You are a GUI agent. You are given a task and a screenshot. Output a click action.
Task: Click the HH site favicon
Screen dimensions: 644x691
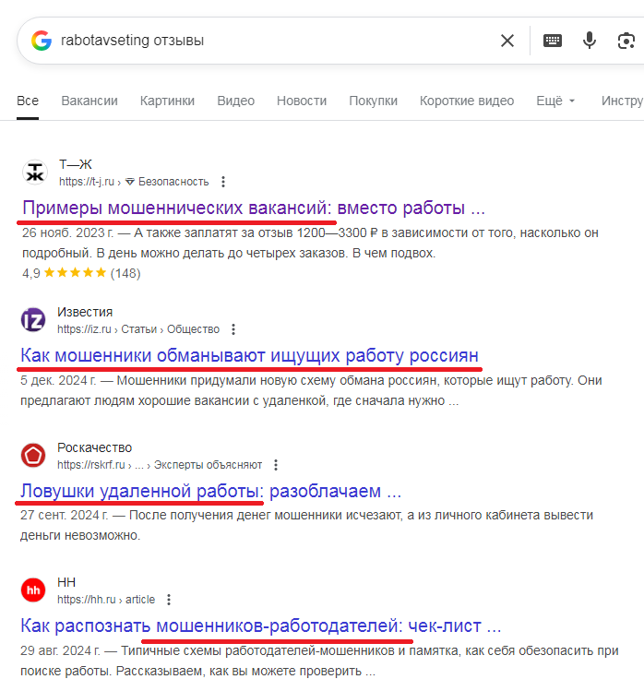33,590
